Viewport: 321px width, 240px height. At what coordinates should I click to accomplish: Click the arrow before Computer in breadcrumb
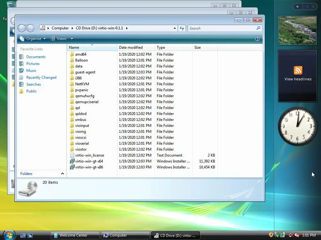[x=48, y=28]
